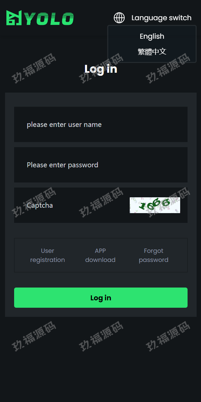Follow the Forgot password link

153,255
